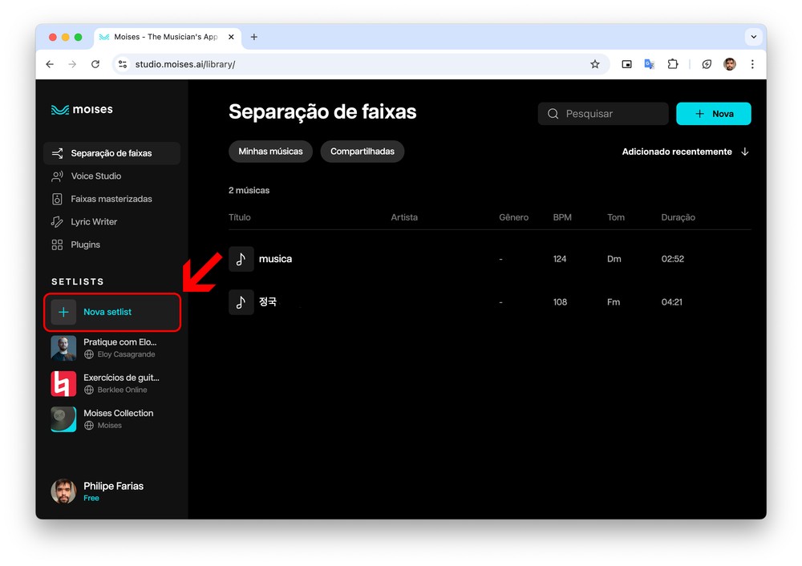Click the music note icon for 정국

click(241, 302)
